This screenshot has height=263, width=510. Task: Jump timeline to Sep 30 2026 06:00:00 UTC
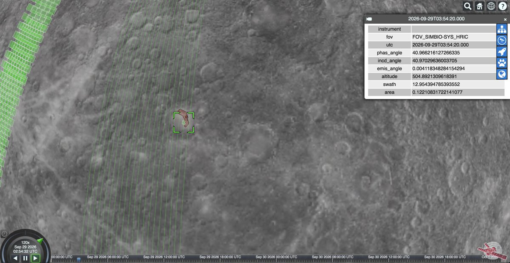click(x=333, y=257)
